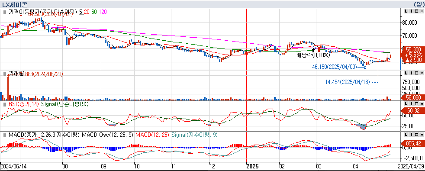Viewport: 425px width, 171px height.
Task: Click the Signal(지수이평, 9) label in MACD panel
Action: click(195, 135)
